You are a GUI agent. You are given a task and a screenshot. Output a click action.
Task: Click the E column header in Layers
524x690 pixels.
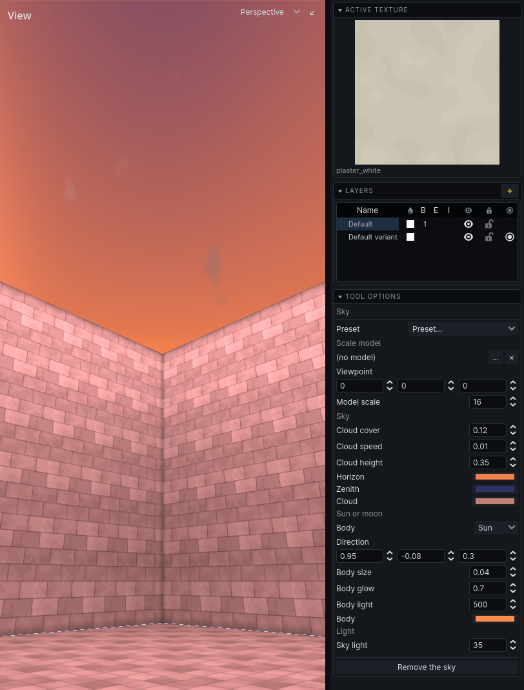436,210
